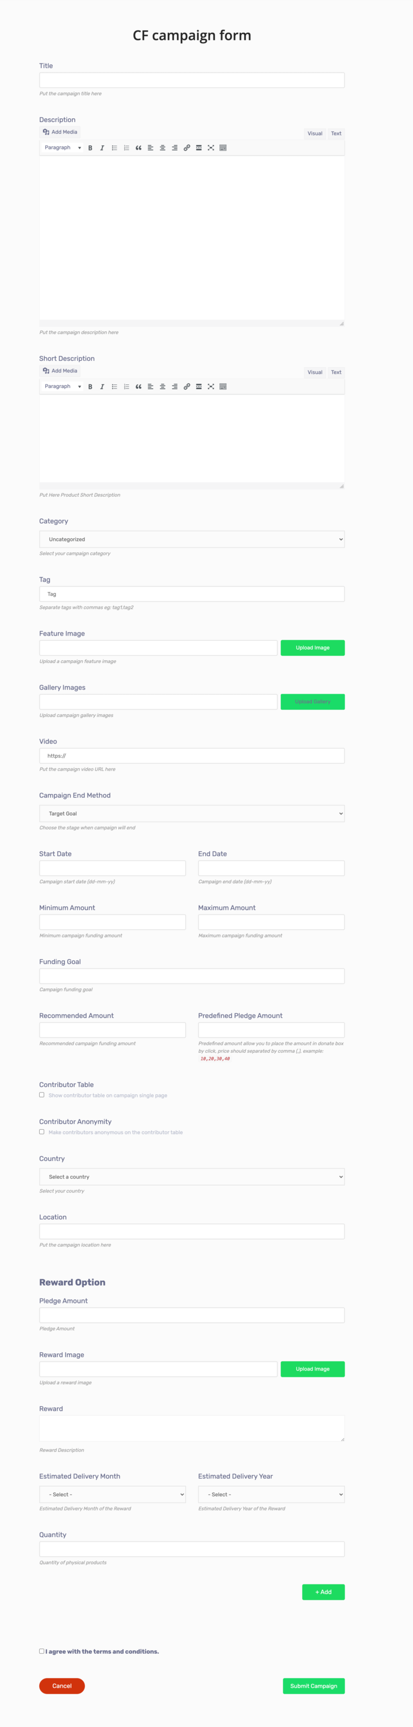This screenshot has height=1727, width=413.
Task: Center-align text in the Short Description
Action: click(x=163, y=386)
